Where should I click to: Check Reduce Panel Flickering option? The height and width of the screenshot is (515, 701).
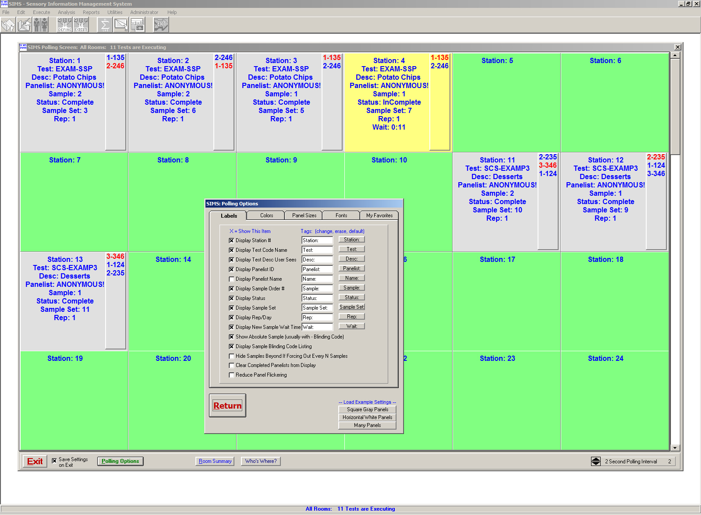[231, 375]
